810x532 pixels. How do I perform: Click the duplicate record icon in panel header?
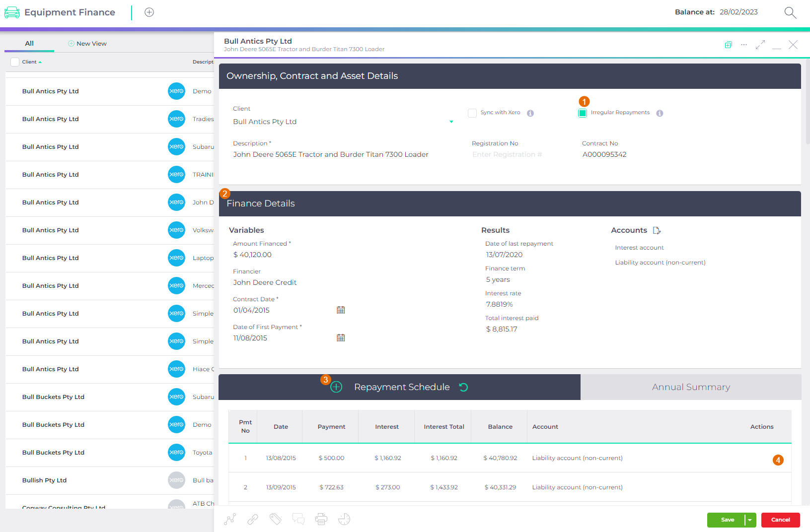tap(728, 45)
